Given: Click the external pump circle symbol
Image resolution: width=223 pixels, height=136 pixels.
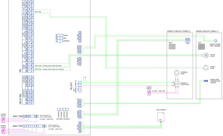Looking at the screenshot, I should click(177, 73).
